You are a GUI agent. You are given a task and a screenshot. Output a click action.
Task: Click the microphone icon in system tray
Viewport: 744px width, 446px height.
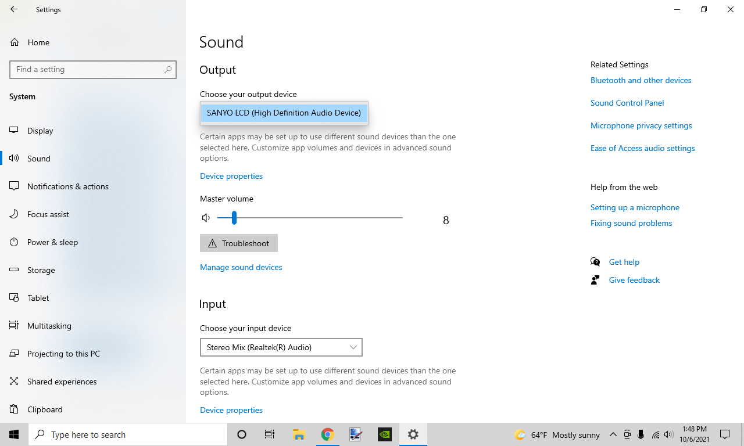(x=641, y=434)
